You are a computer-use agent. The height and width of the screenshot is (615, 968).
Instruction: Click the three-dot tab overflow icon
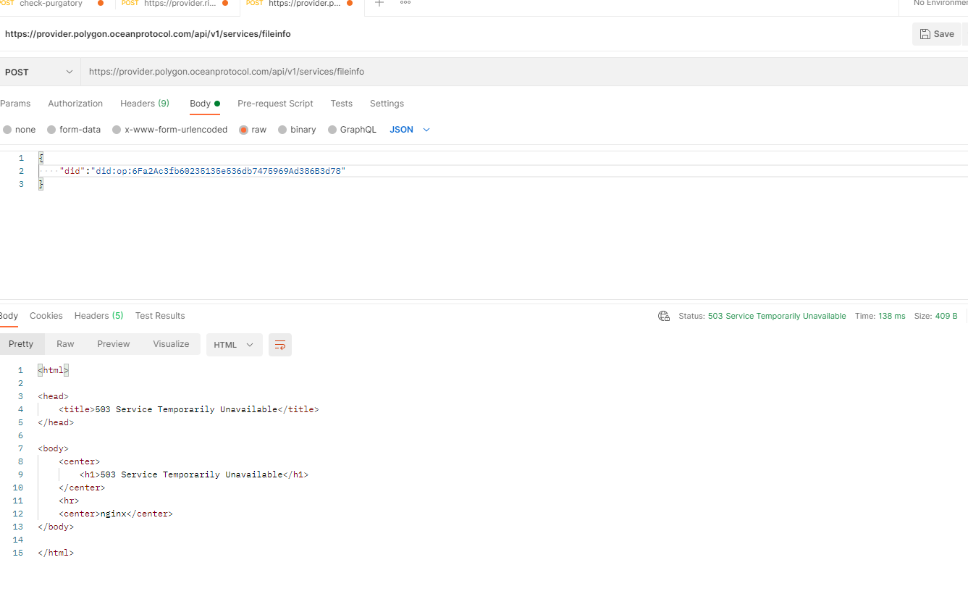pos(405,5)
